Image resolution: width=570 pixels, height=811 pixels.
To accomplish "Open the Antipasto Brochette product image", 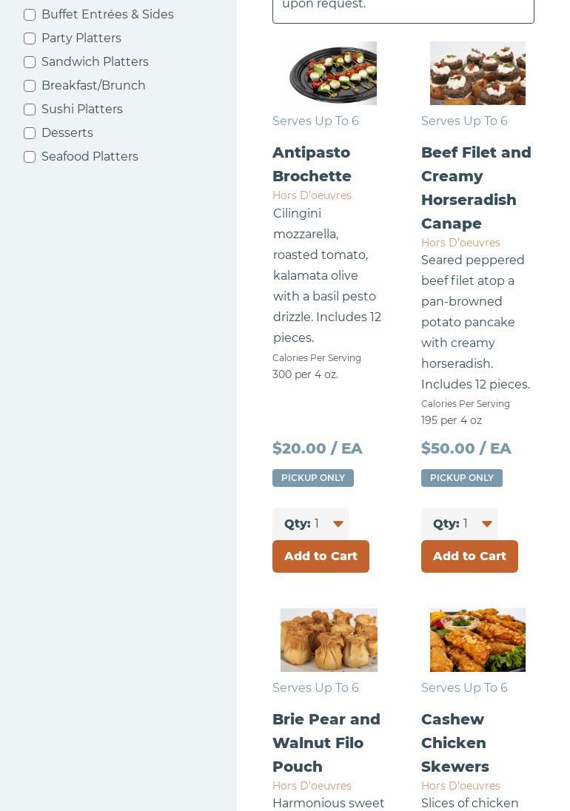I will (329, 73).
